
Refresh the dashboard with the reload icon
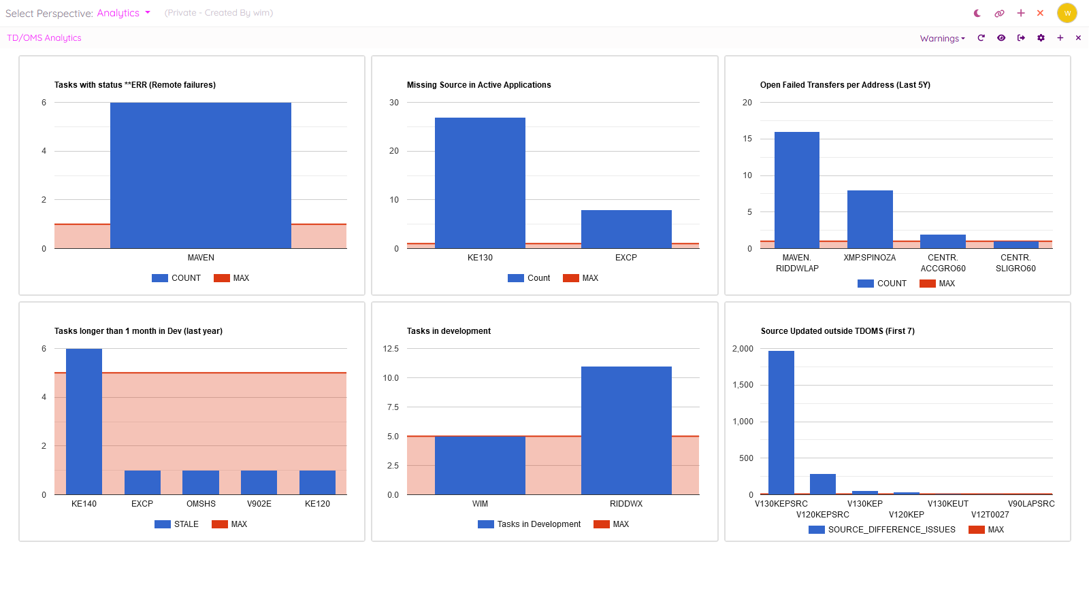coord(981,38)
